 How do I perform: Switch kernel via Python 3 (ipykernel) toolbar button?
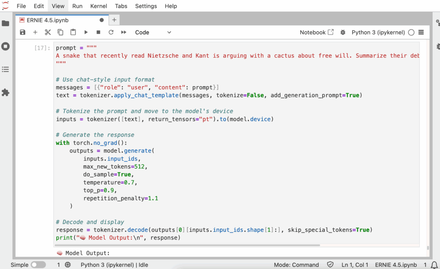[x=378, y=32]
